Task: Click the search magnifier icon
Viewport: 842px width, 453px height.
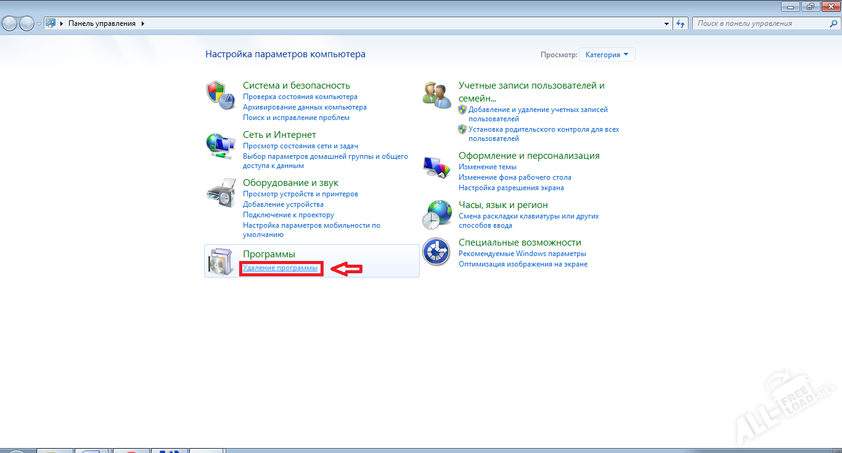Action: [833, 23]
